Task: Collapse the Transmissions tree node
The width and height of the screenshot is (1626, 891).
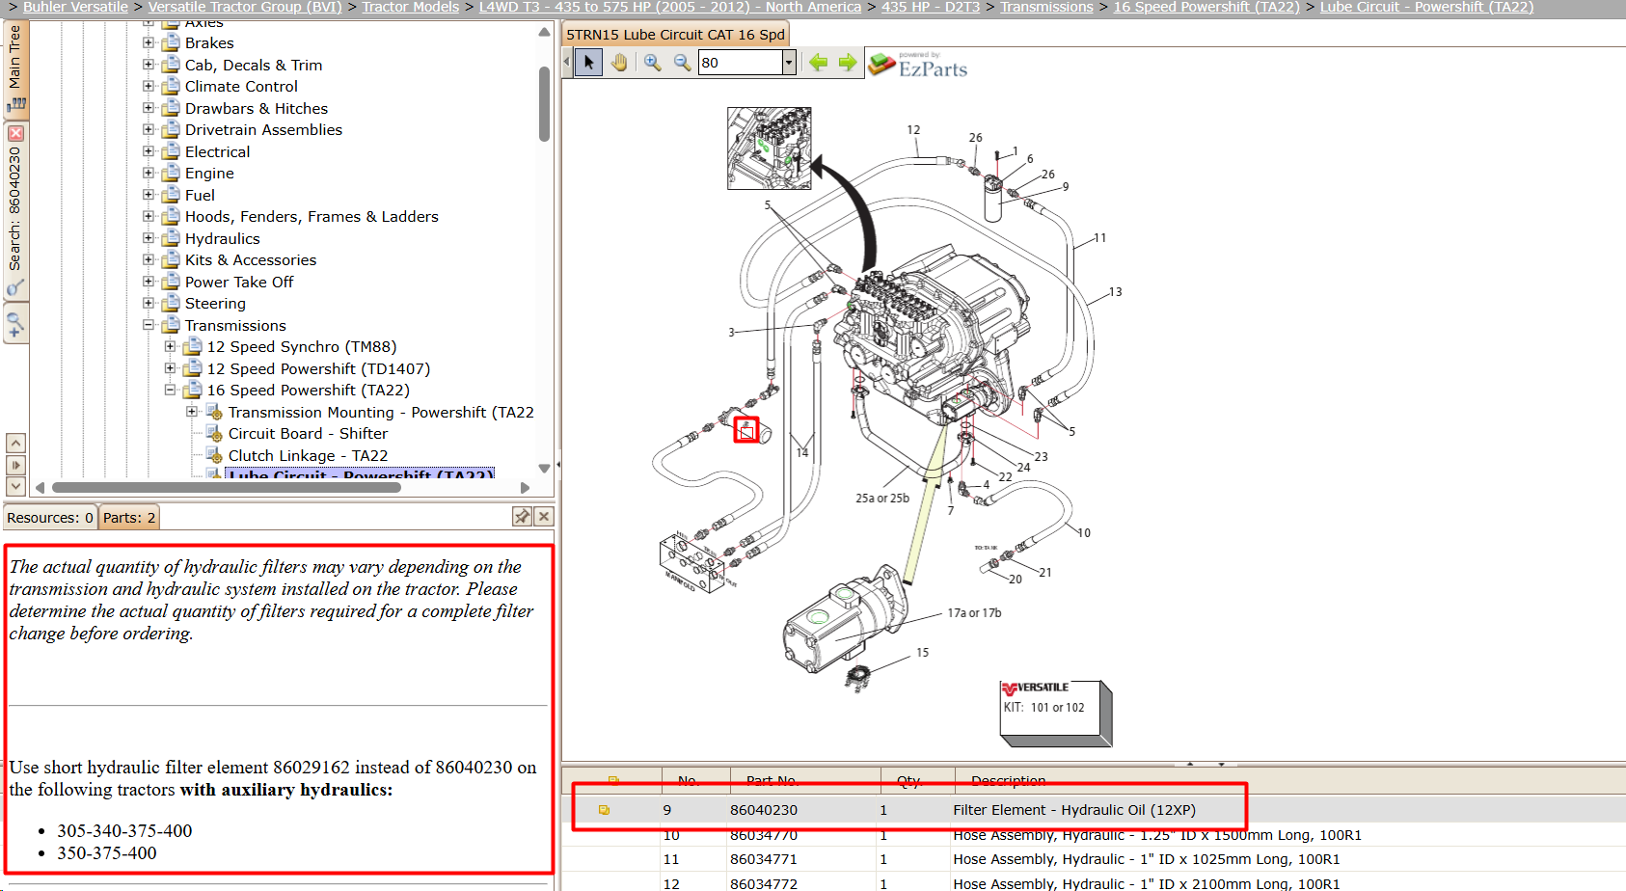Action: coord(149,325)
